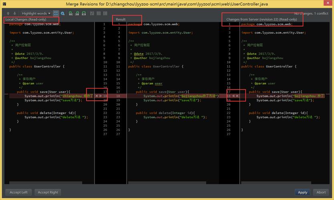Screen dimensions: 334x200
Task: Apply non-conflicting changes from the right
Action: (84, 14)
